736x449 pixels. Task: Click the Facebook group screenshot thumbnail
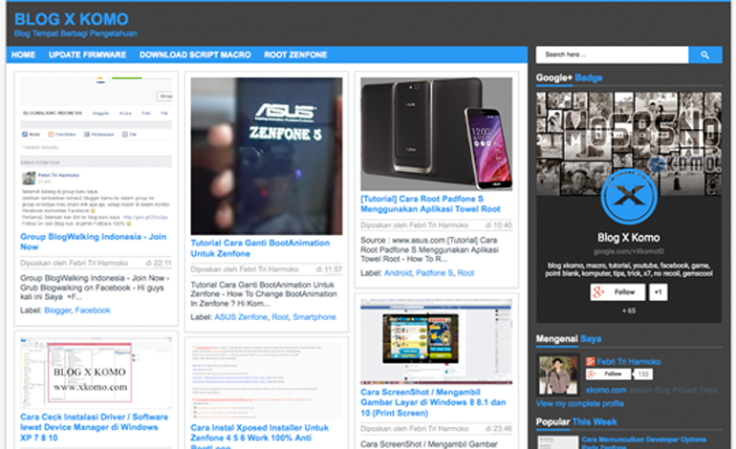point(96,153)
